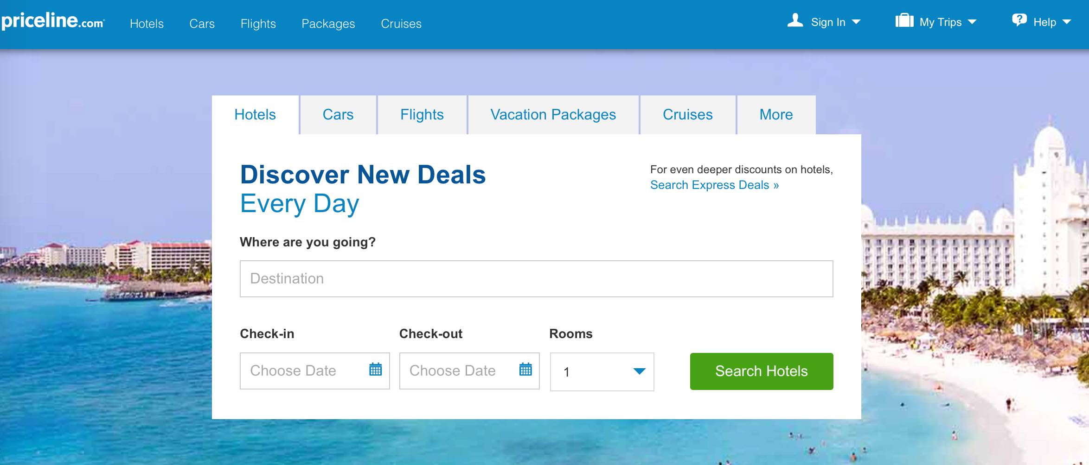
Task: Switch to the Cars search tab
Action: (x=338, y=115)
